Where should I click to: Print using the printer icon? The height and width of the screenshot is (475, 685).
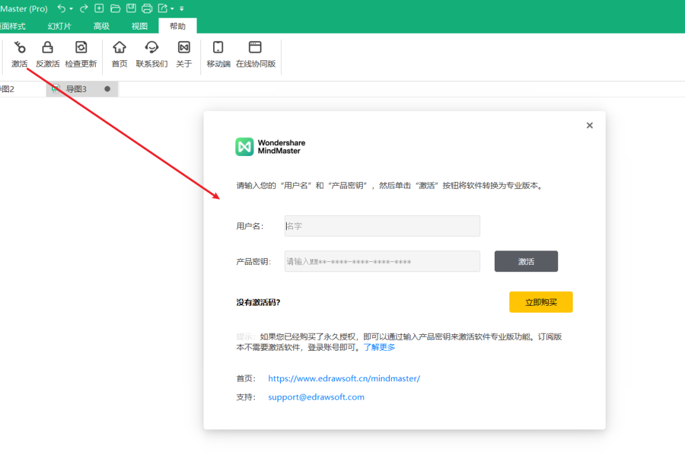pyautogui.click(x=147, y=8)
